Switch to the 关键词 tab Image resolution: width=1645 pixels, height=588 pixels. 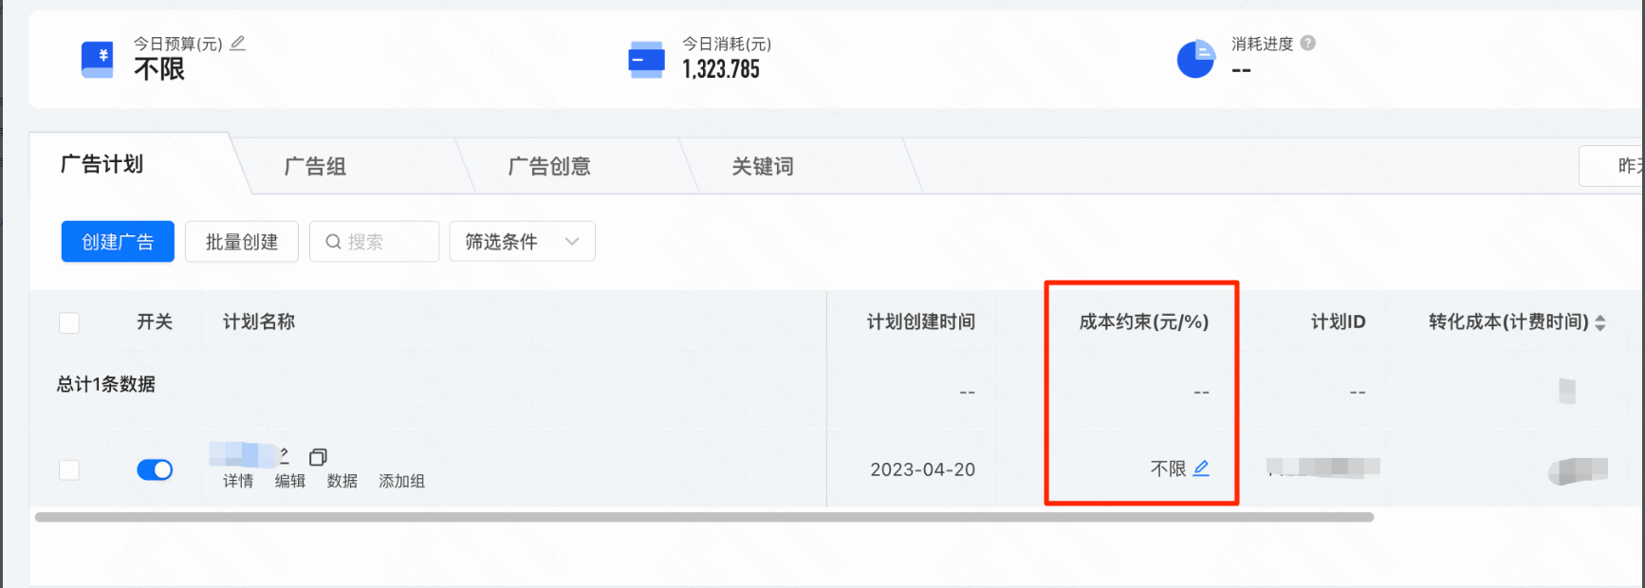[x=762, y=166]
